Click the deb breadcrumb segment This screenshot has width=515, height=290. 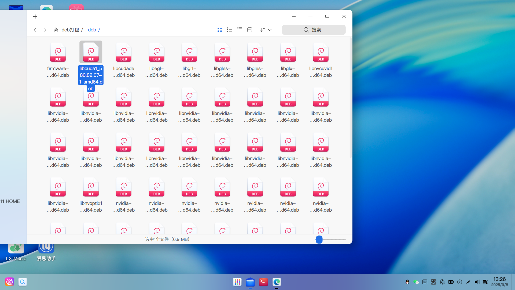pyautogui.click(x=92, y=30)
